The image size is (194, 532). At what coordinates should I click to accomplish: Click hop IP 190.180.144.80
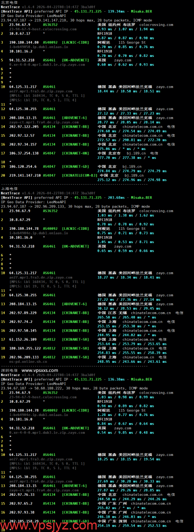pyautogui.click(x=24, y=42)
